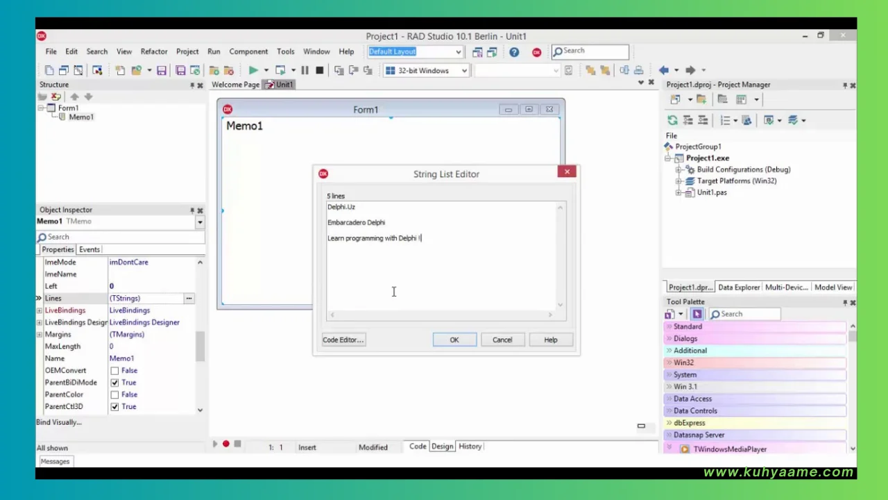Click the green Run arrow in toolbar
The width and height of the screenshot is (888, 500).
coord(253,70)
